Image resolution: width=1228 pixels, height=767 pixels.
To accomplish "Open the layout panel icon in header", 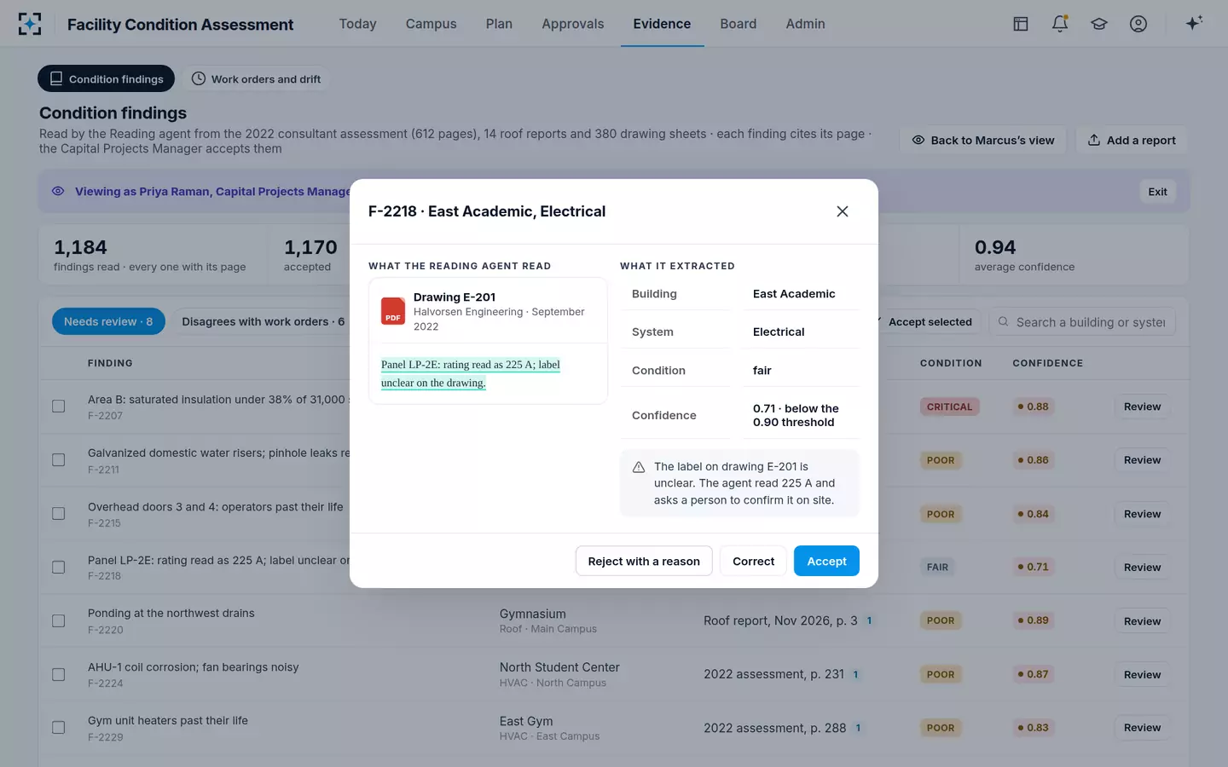I will click(x=1021, y=24).
